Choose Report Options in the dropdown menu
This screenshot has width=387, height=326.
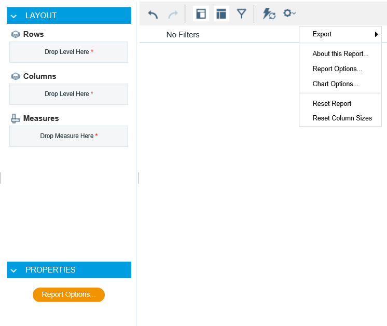point(337,69)
